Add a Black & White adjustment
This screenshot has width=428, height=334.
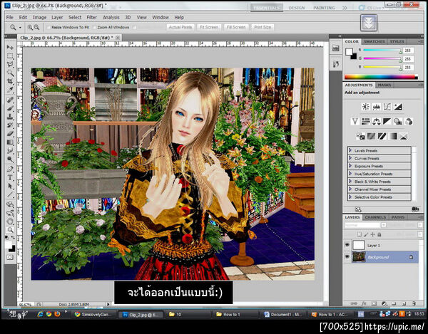[x=387, y=121]
